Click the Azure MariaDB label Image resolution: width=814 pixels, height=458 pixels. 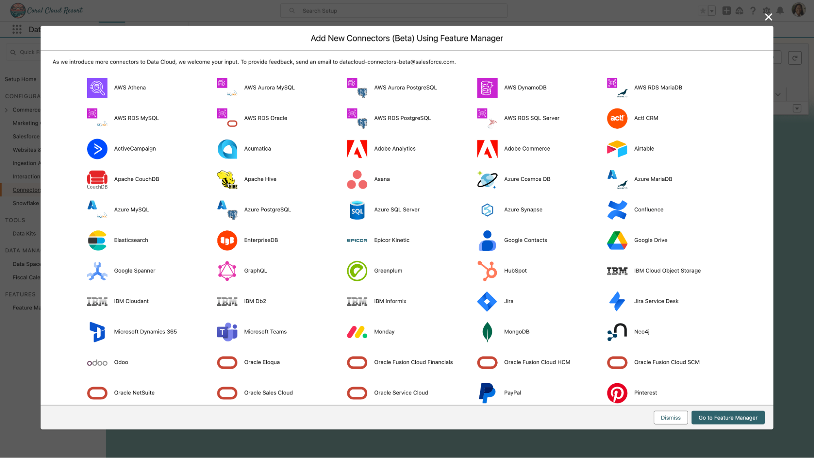pos(653,179)
